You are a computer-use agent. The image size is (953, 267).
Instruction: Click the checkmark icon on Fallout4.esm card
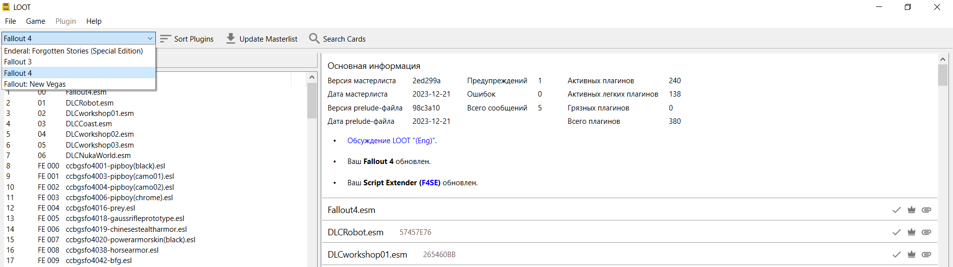click(x=896, y=210)
